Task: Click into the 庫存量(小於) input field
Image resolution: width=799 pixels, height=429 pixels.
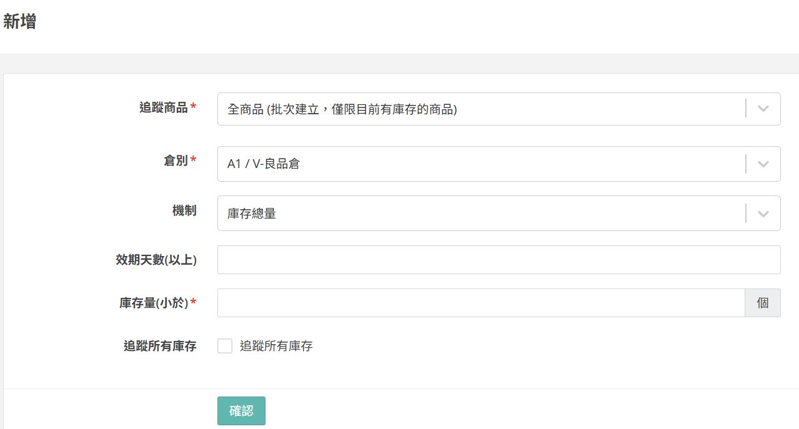Action: point(481,303)
